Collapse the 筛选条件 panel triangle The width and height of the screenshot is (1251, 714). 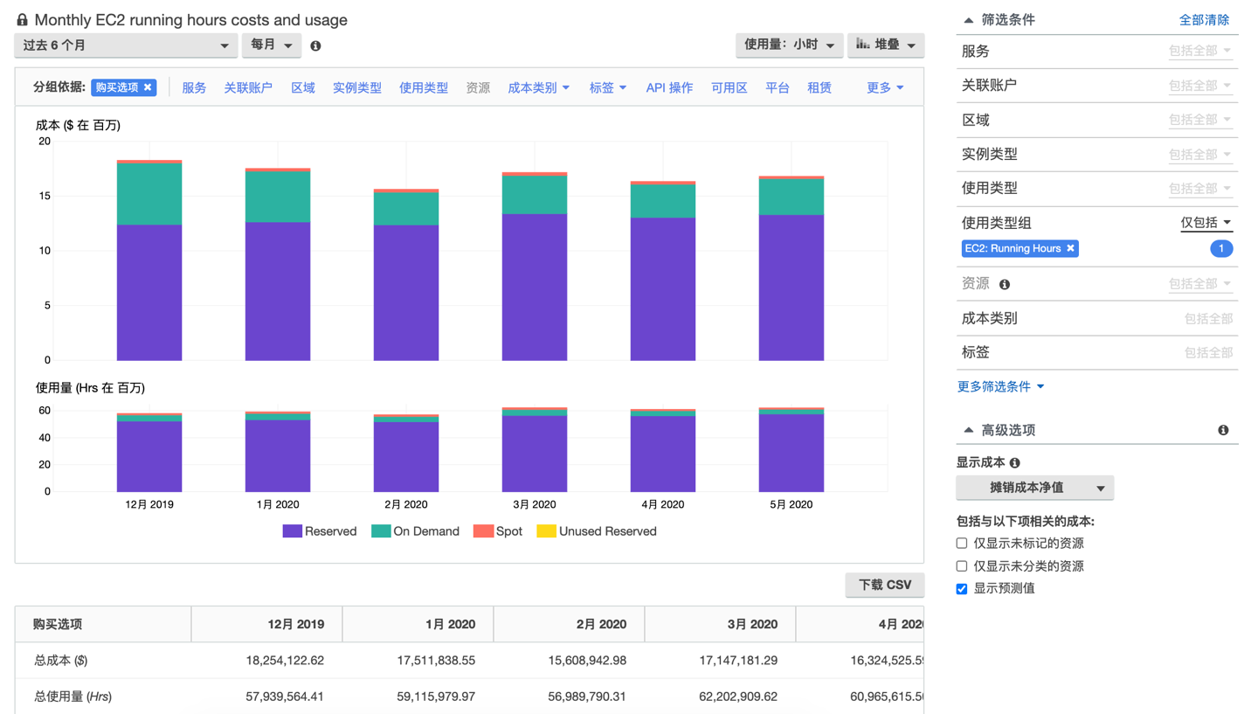968,20
